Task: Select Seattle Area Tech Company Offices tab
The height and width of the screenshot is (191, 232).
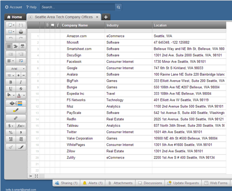Action: click(64, 17)
